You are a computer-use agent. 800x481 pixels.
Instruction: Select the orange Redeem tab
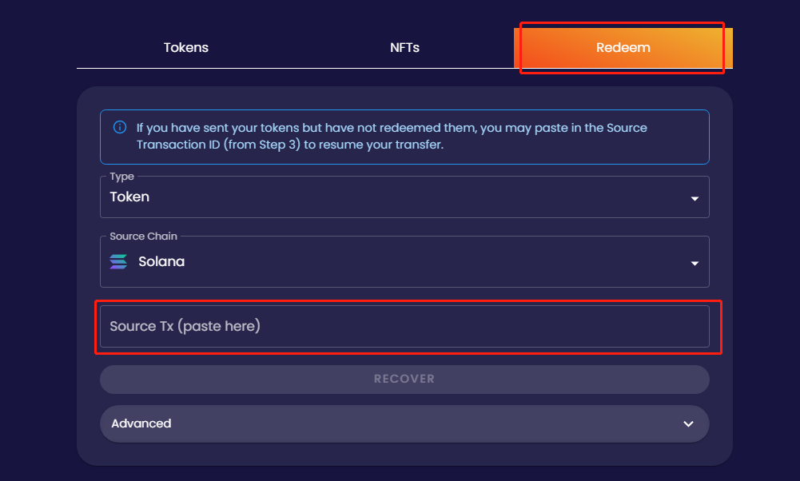(623, 47)
